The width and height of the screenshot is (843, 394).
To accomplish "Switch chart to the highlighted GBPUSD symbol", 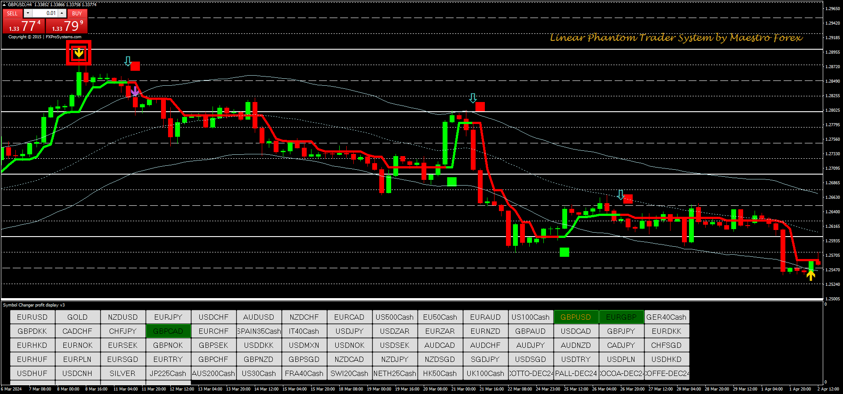I will 575,317.
